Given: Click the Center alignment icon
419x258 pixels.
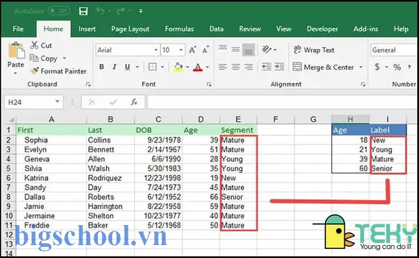Looking at the screenshot, I should pyautogui.click(x=235, y=67).
